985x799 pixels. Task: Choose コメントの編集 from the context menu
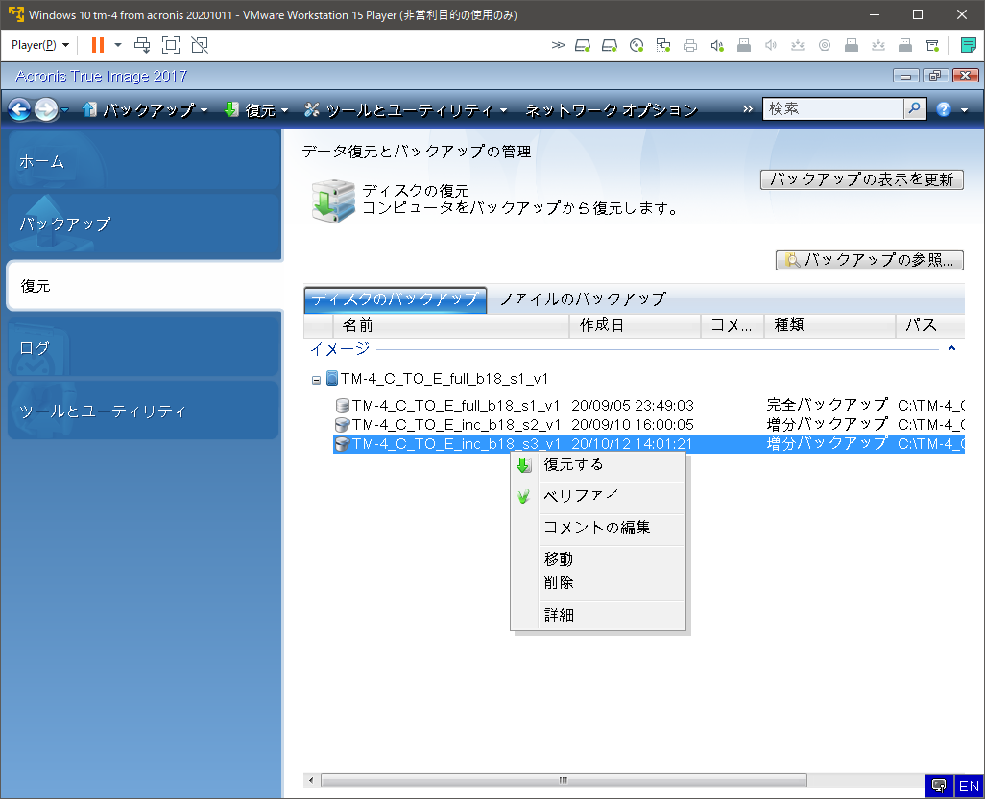point(598,528)
